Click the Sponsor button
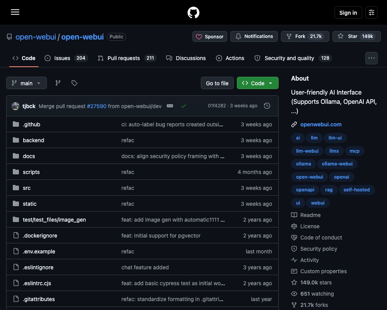387x310 pixels. (x=209, y=36)
